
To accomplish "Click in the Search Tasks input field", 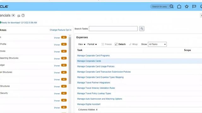I will 113,29.
